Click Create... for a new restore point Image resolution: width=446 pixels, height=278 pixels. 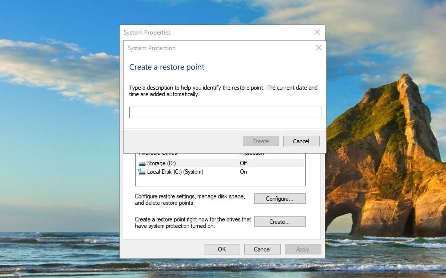279,221
